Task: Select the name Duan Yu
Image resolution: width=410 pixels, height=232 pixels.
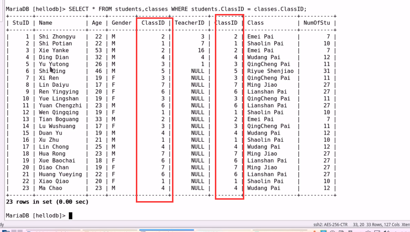Action: 51,133
